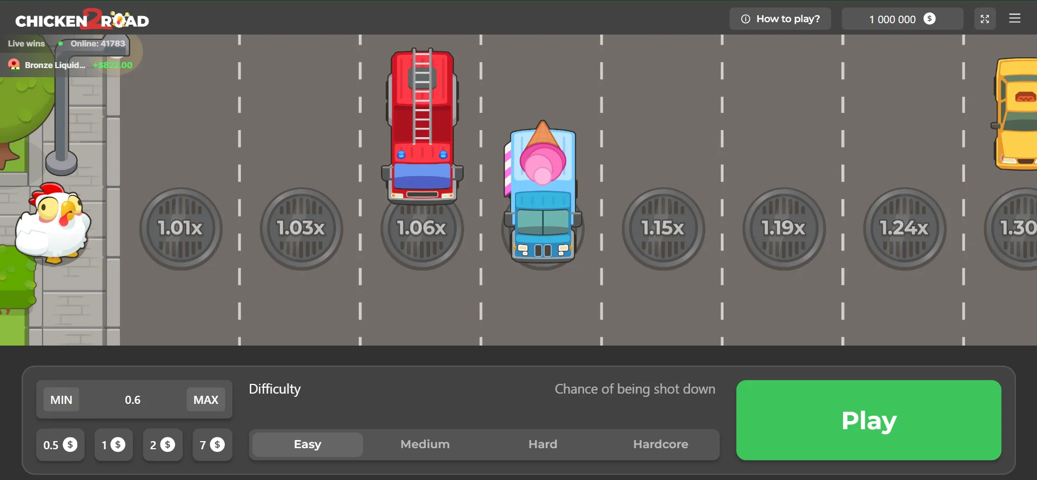Viewport: 1037px width, 480px height.
Task: Click the info icon in How to play?
Action: tap(746, 19)
